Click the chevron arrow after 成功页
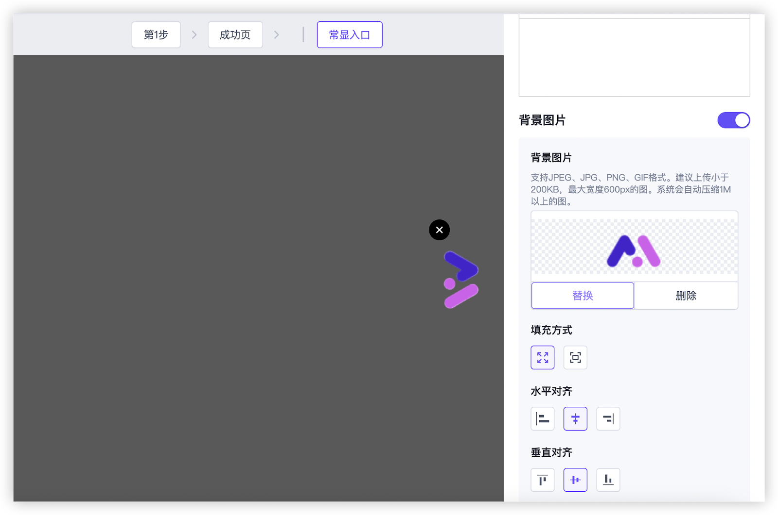This screenshot has width=778, height=515. [276, 35]
